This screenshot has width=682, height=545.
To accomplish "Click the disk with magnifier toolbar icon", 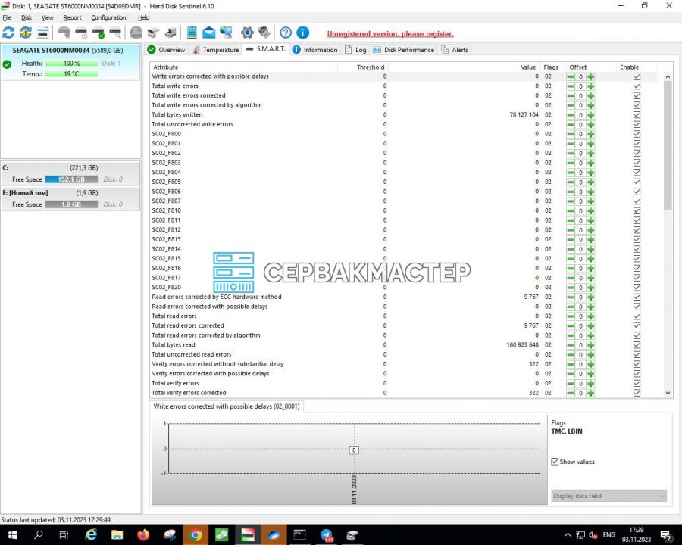I will tap(116, 33).
